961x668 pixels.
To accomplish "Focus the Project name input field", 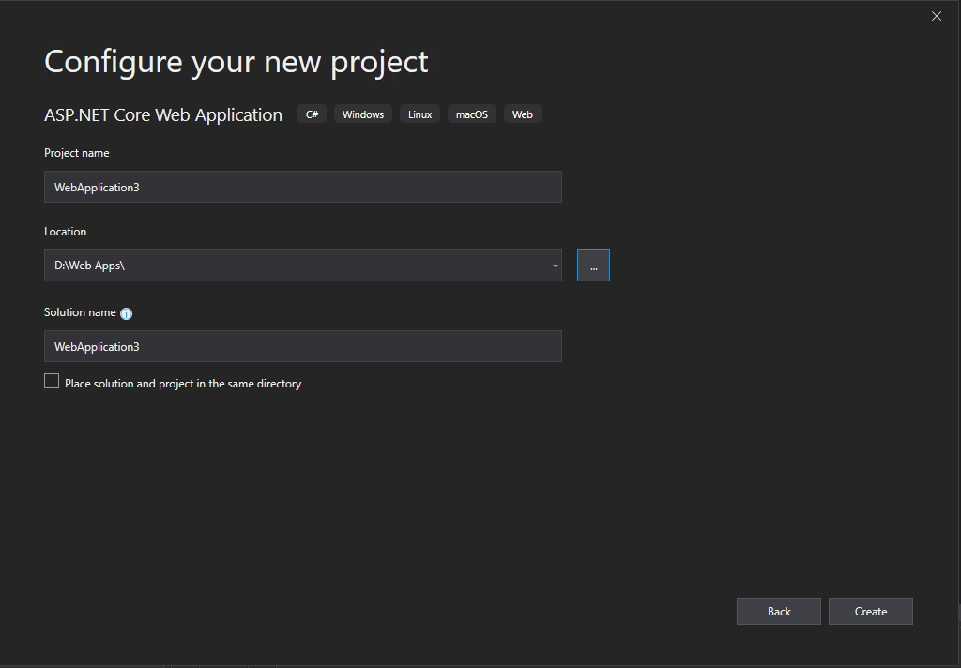I will [303, 187].
